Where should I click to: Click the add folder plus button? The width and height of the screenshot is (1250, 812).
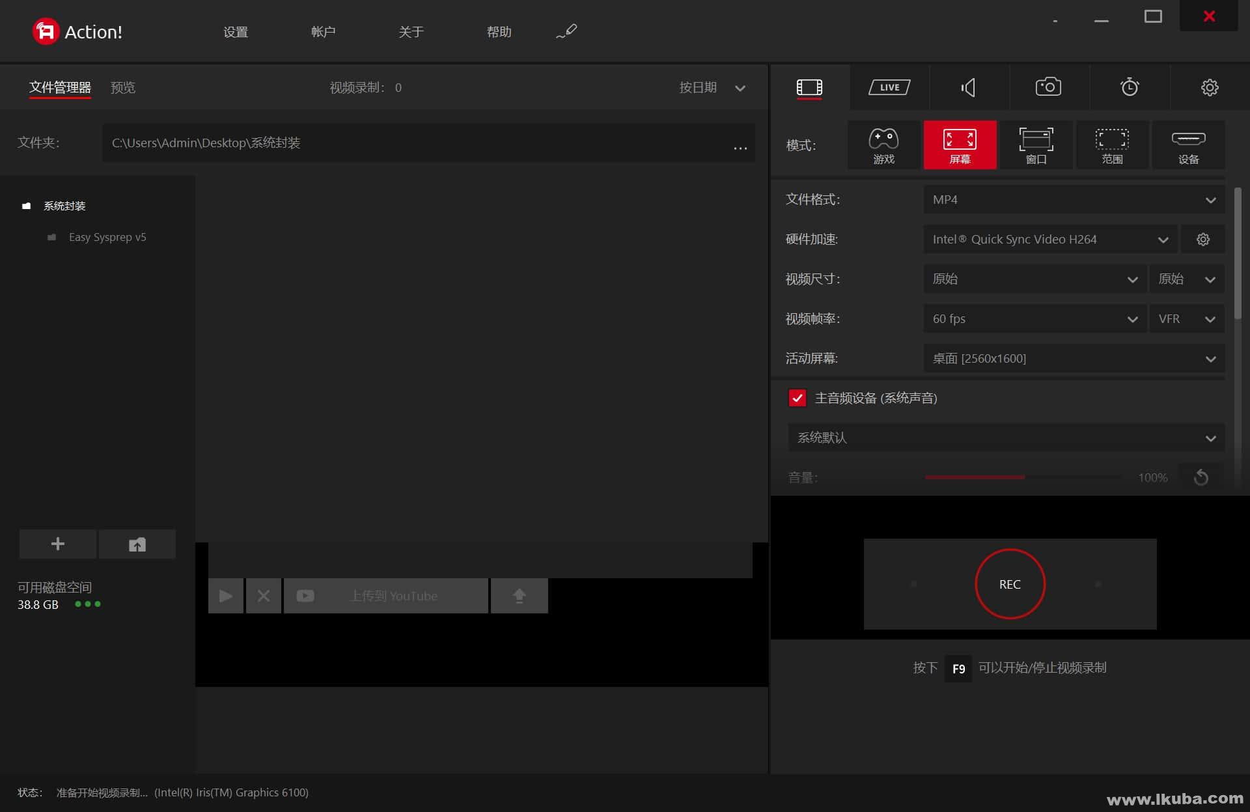[x=58, y=544]
